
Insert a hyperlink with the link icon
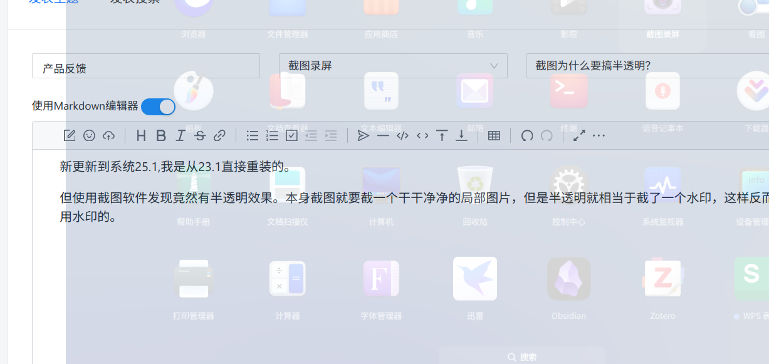tap(219, 135)
